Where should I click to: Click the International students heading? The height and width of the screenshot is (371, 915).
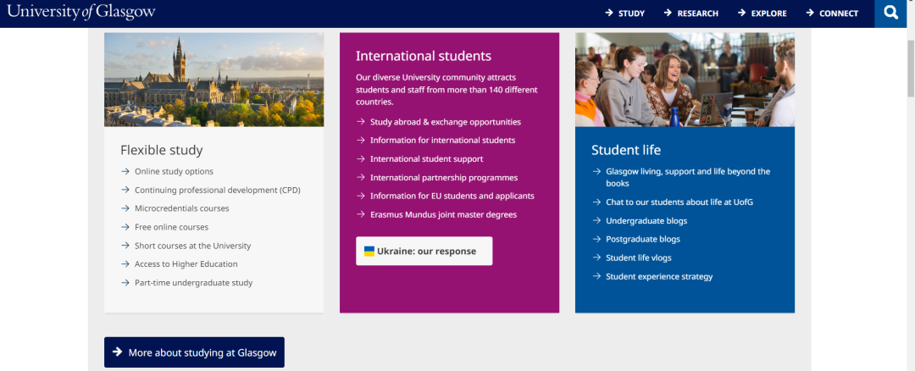[x=424, y=56]
